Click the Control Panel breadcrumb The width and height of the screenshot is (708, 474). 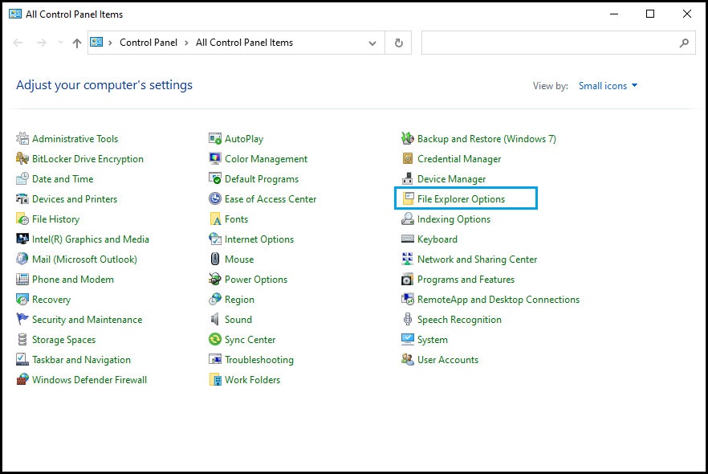(148, 43)
